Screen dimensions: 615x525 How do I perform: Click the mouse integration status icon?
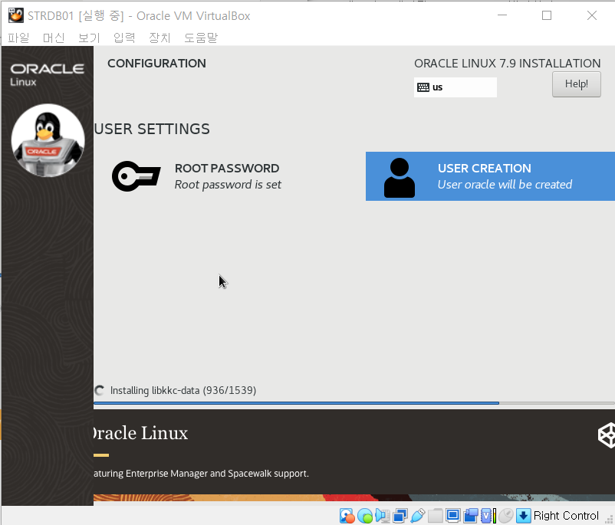(506, 516)
